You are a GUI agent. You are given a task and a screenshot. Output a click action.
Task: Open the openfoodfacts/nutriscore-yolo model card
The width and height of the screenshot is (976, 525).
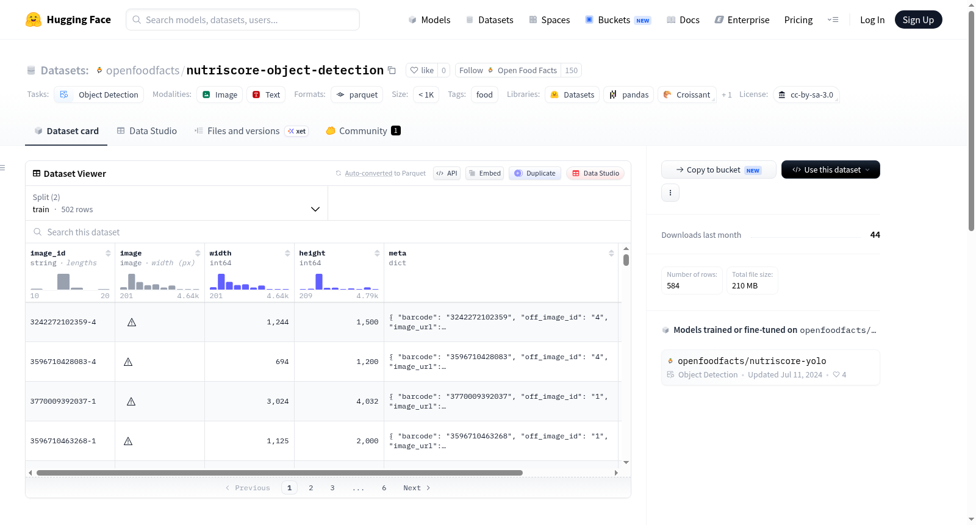pos(770,367)
